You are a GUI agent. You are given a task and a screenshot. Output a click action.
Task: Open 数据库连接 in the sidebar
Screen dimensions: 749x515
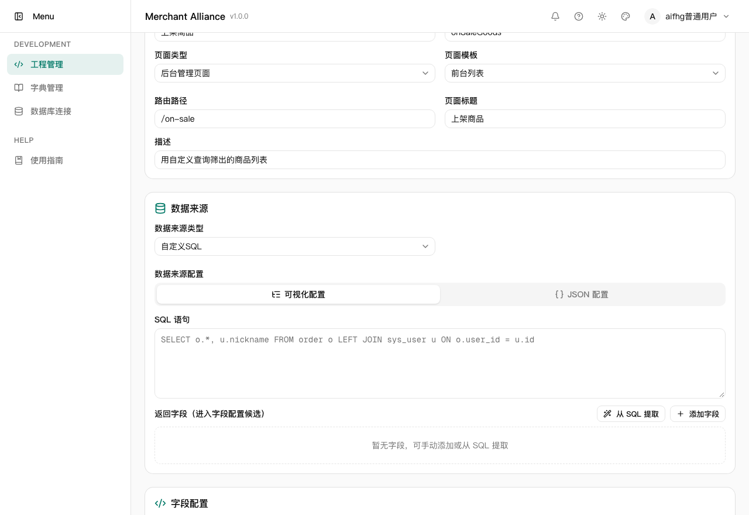pos(66,111)
